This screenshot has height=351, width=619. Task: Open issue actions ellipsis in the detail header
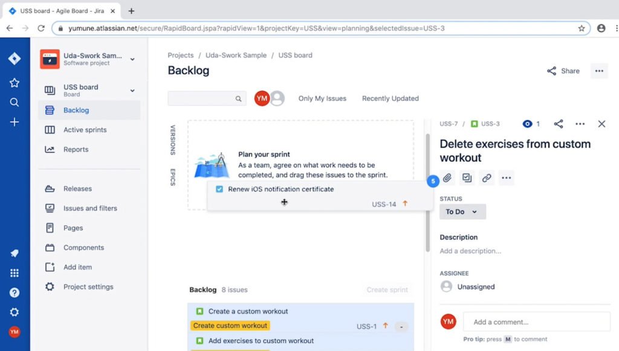(580, 124)
